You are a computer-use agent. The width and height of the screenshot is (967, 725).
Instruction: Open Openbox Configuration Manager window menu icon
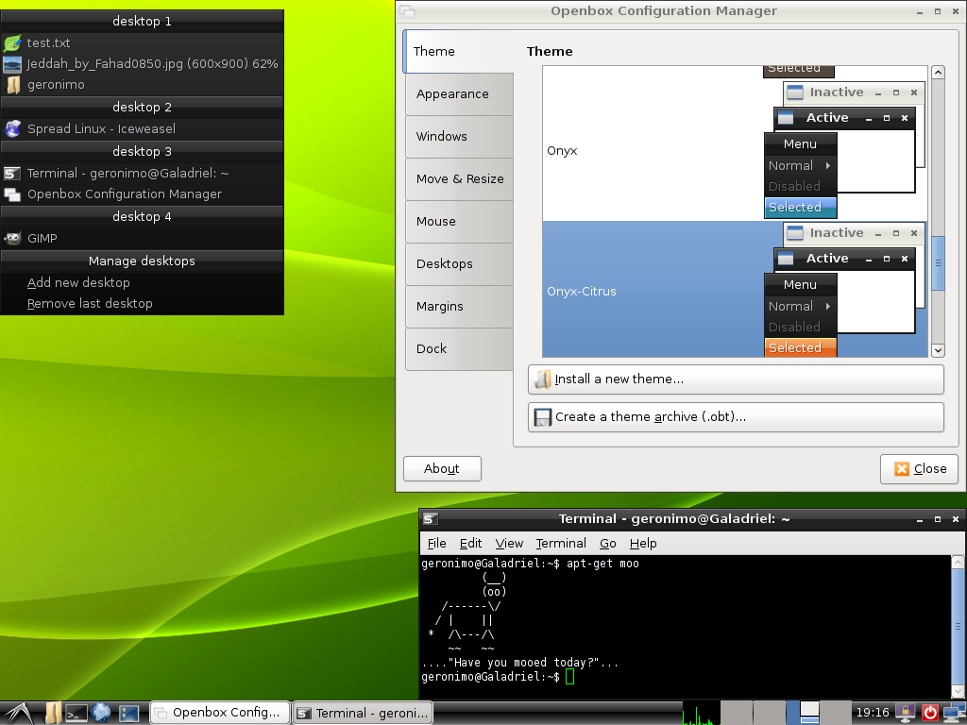[407, 11]
